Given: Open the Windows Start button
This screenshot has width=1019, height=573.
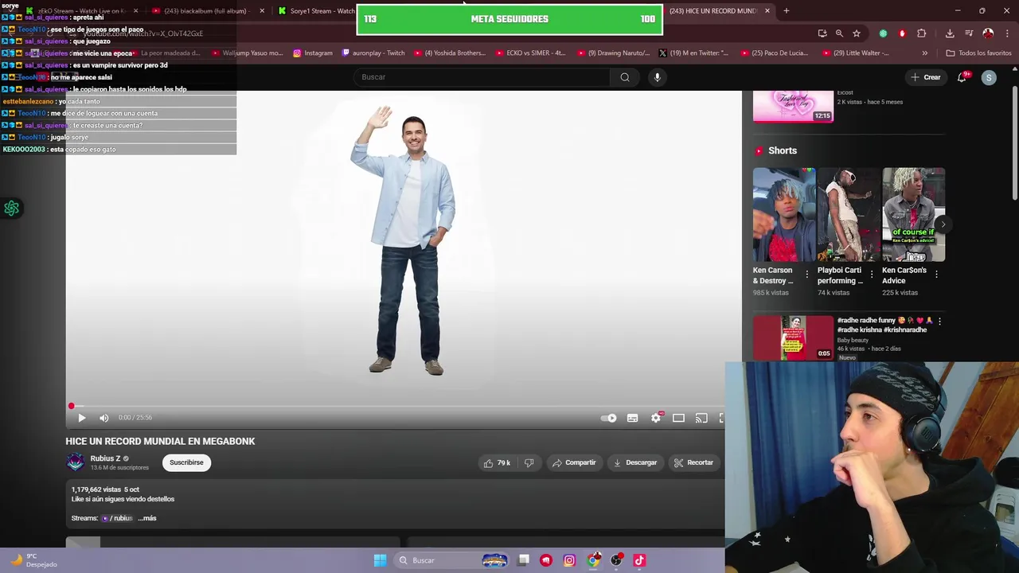Looking at the screenshot, I should tap(380, 560).
